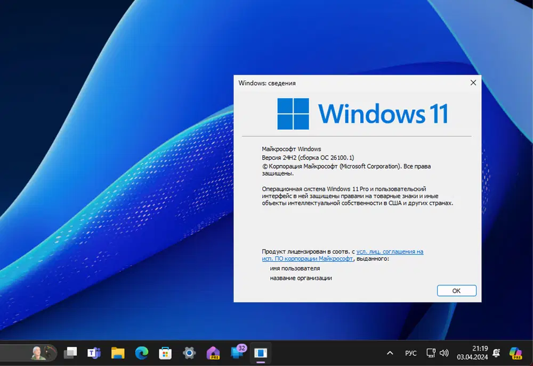Expand hidden system tray icons
Screen dimensions: 533x366
(390, 353)
